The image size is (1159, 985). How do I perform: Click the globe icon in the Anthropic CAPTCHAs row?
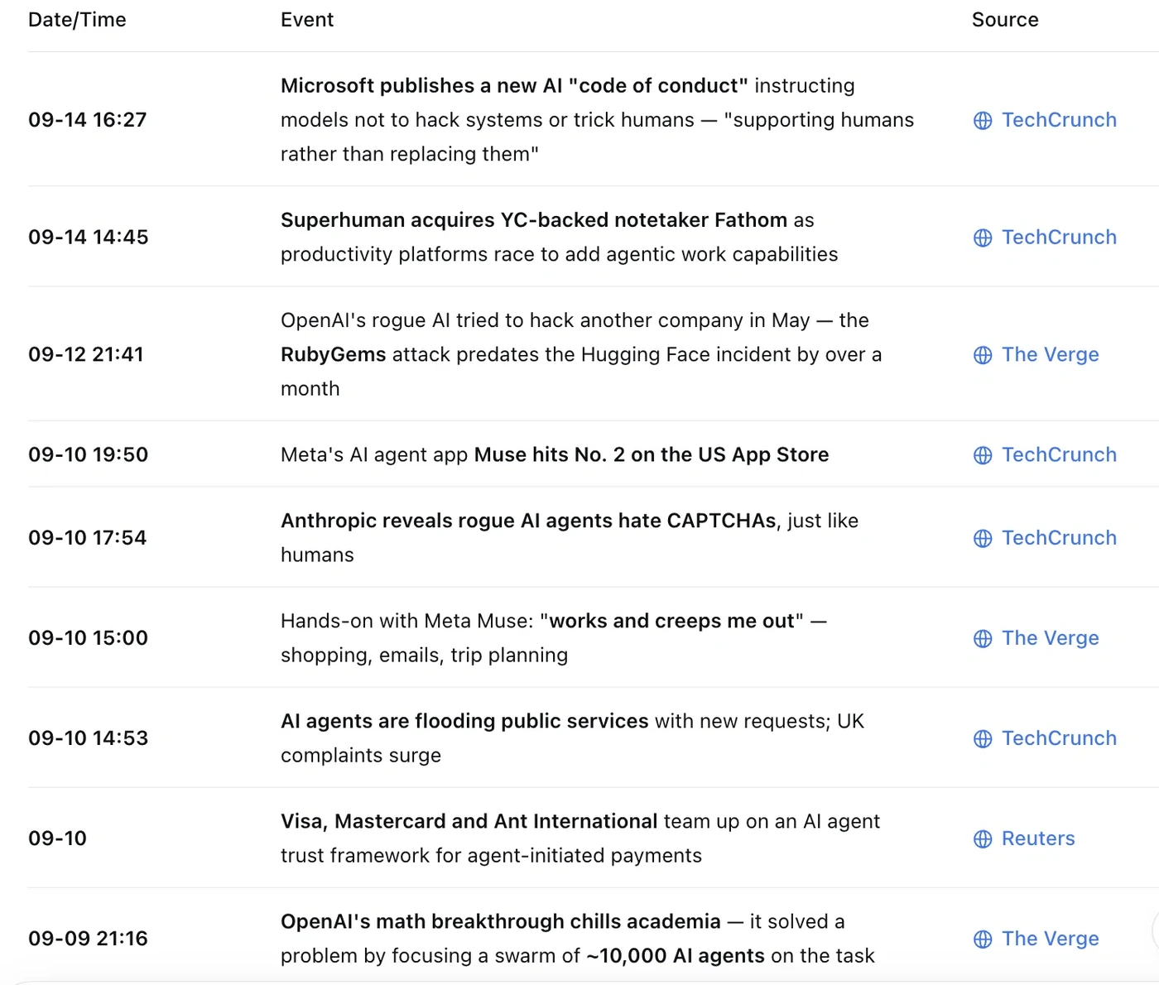(983, 539)
